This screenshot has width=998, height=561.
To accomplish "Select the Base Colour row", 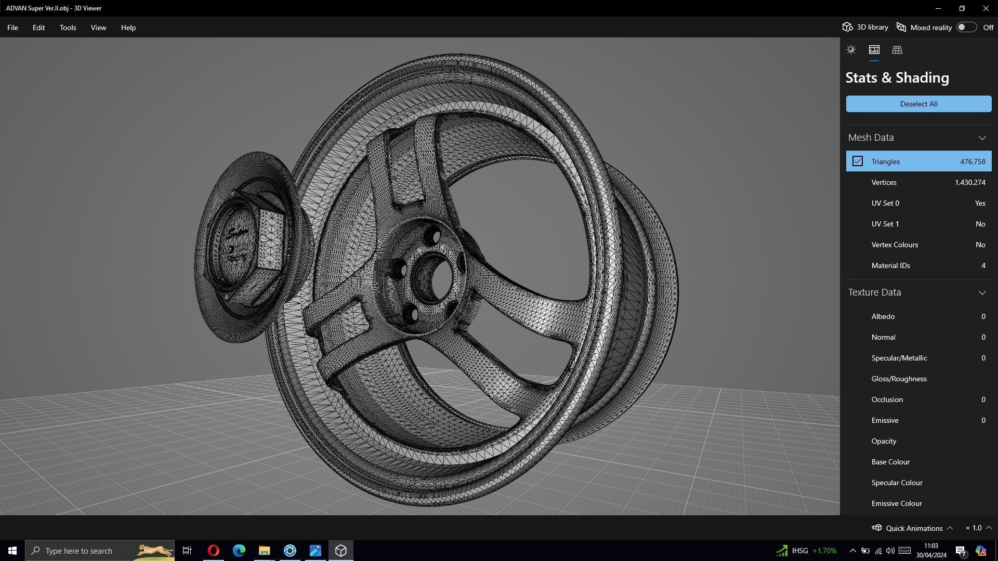I will pyautogui.click(x=918, y=462).
